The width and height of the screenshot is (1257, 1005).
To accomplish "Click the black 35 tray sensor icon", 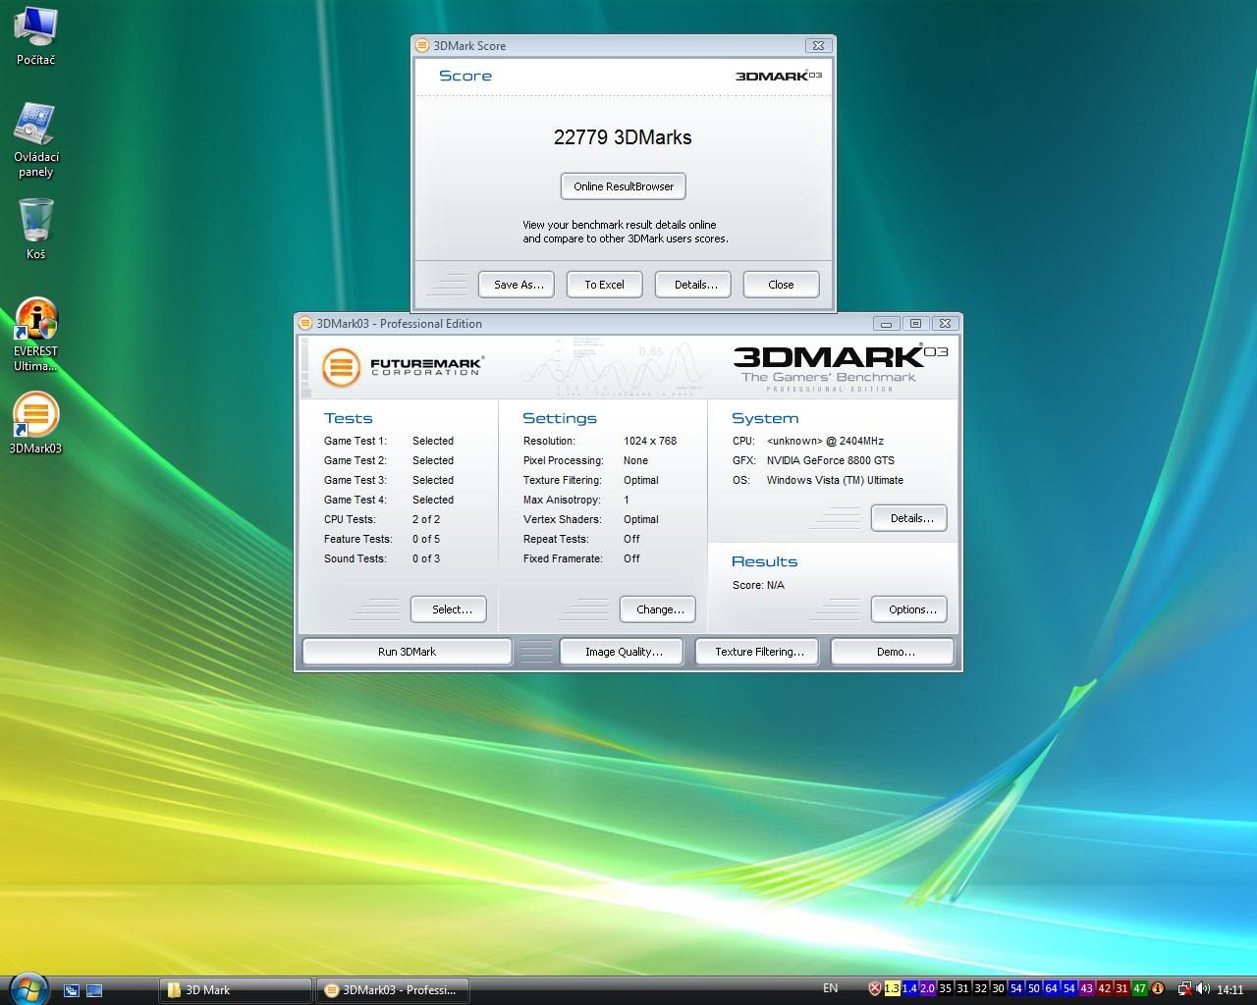I will click(x=945, y=988).
